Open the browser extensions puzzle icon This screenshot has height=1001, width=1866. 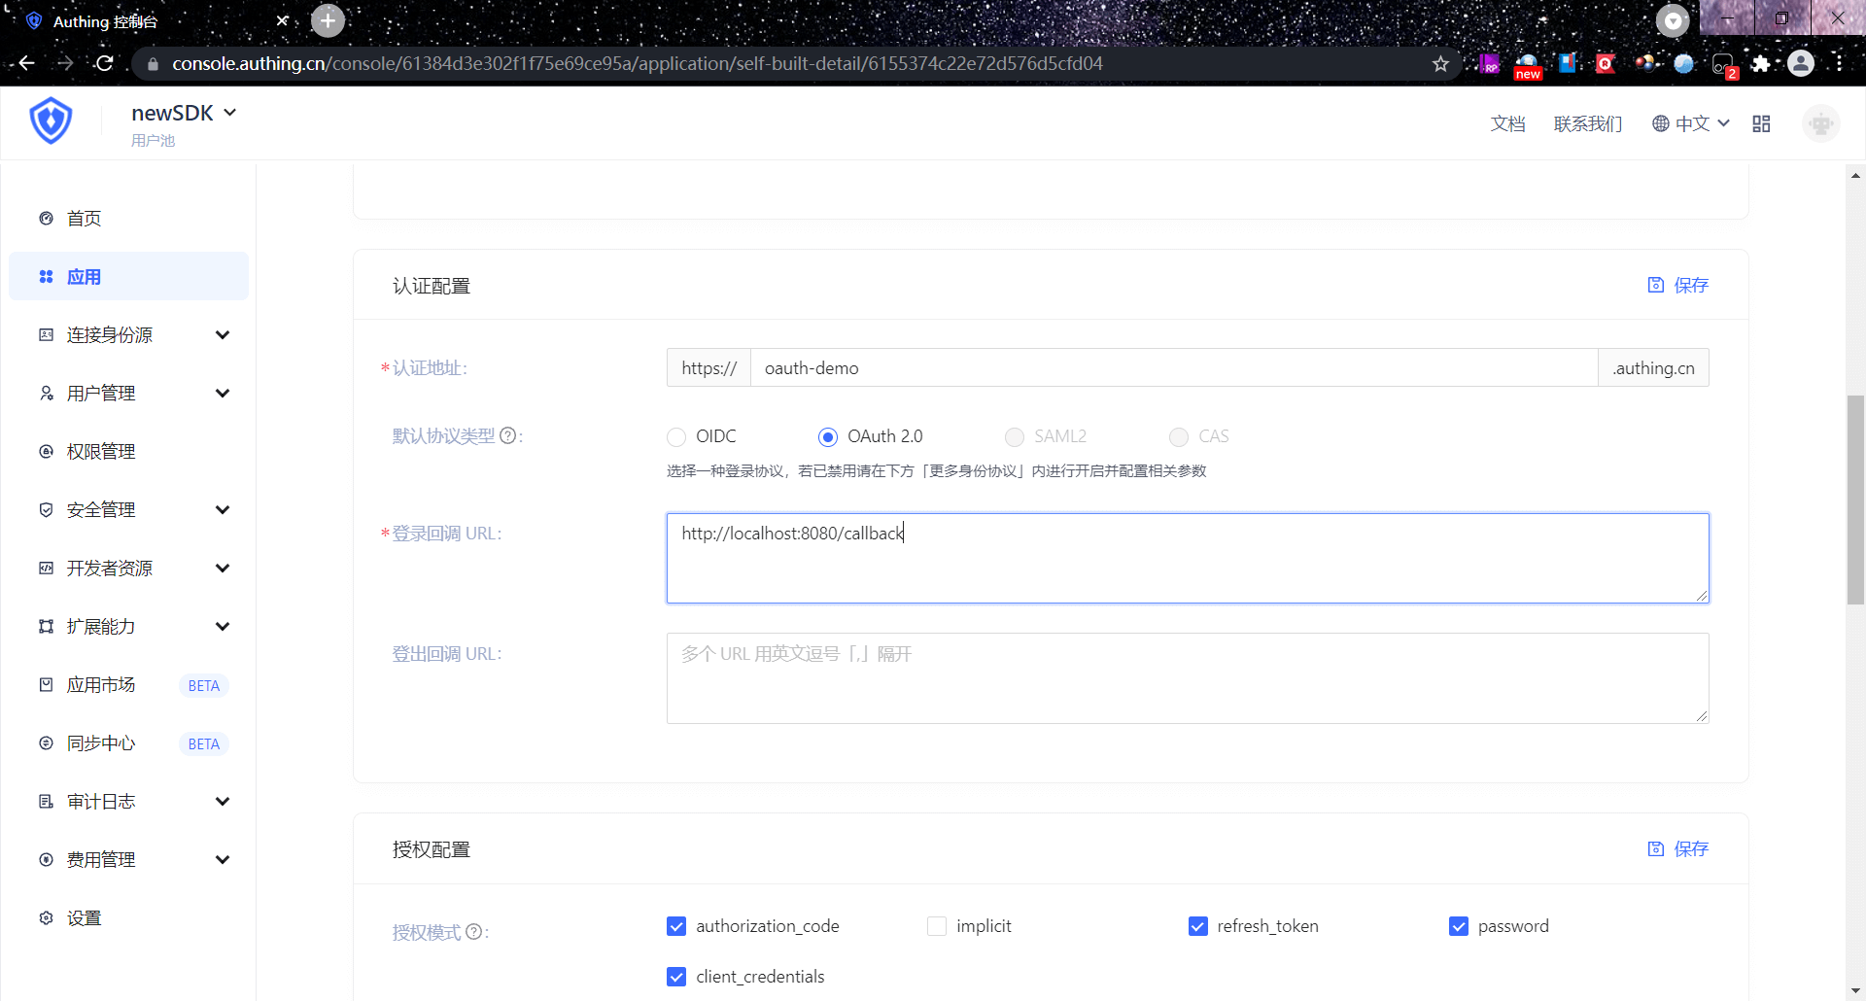click(x=1760, y=64)
